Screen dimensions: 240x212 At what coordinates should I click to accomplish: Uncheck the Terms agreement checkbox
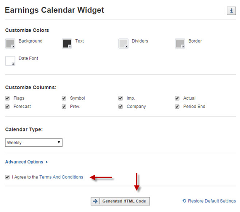pos(7,177)
